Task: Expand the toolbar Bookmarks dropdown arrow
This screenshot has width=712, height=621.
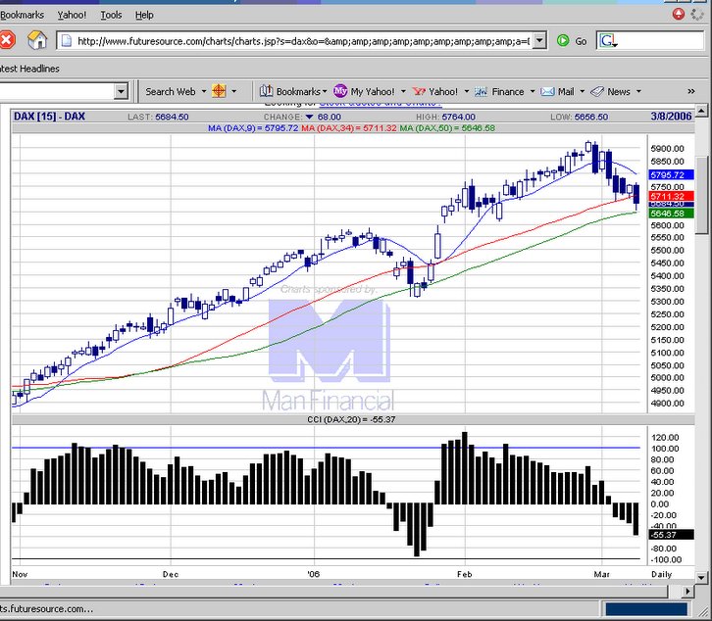Action: click(325, 92)
